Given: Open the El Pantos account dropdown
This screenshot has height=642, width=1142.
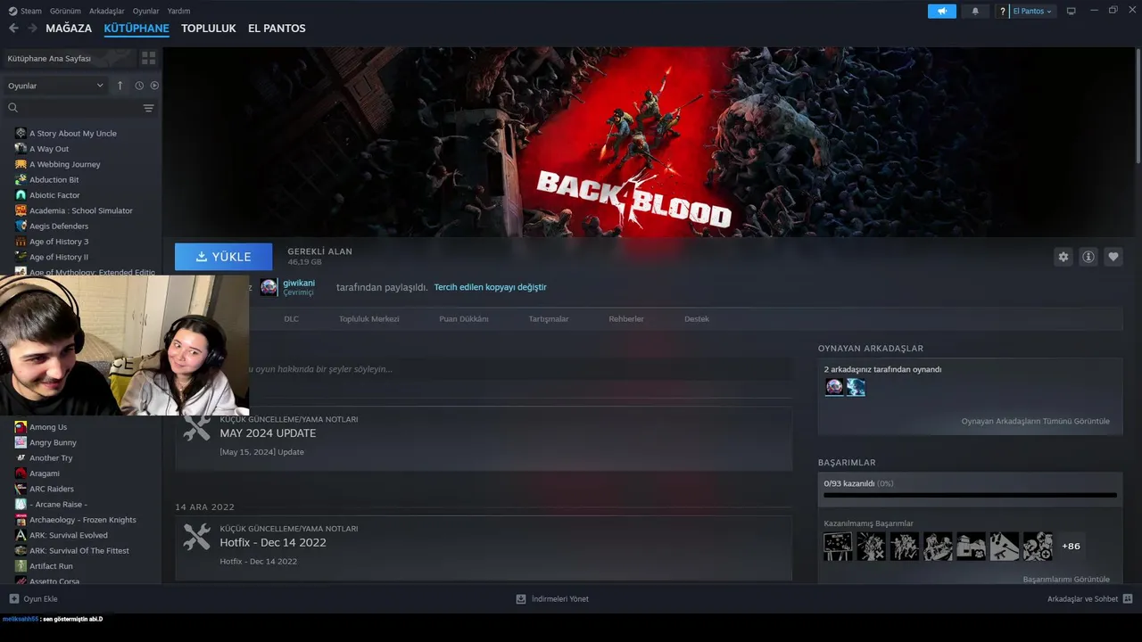Looking at the screenshot, I should coord(1032,12).
